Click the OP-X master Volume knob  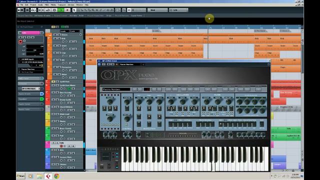point(110,101)
